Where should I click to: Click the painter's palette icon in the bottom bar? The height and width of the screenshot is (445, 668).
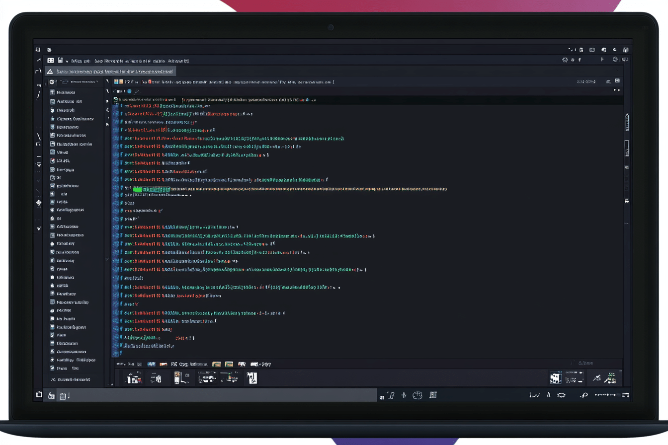pos(417,395)
